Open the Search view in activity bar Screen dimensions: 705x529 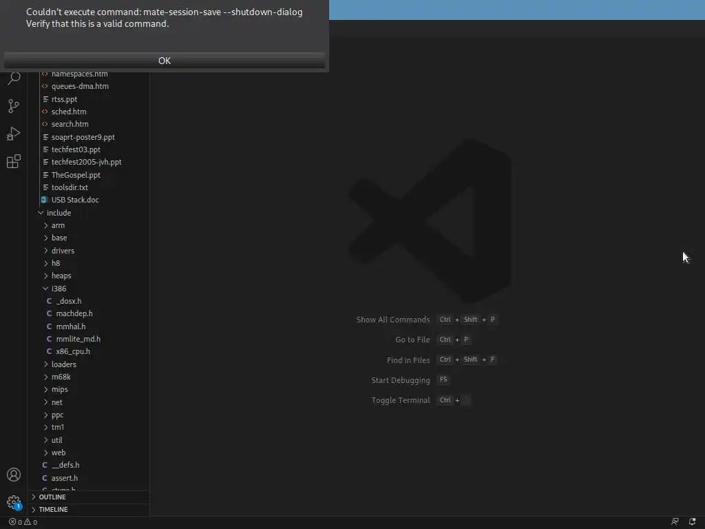pos(14,79)
